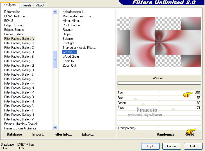The height and width of the screenshot is (151, 205).
Task: Select Frames, Stone & Granite category
Action: click(20, 128)
